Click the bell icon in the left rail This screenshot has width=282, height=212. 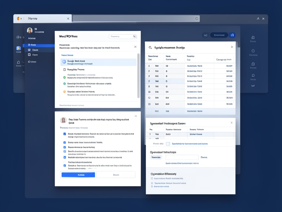[18, 62]
